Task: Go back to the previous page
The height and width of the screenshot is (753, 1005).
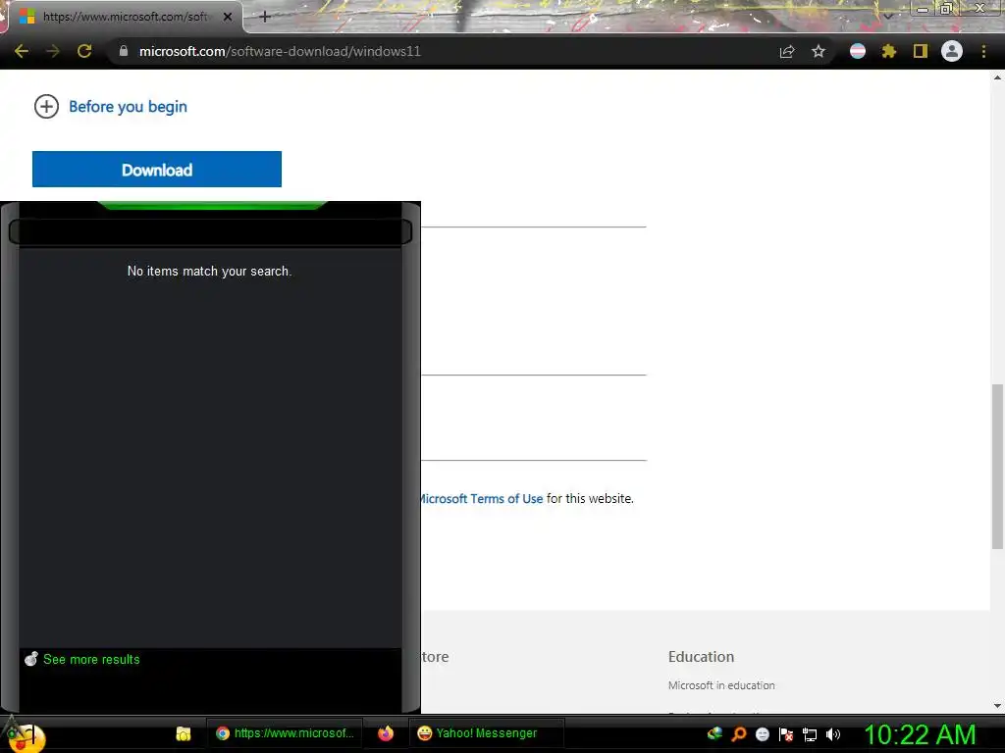Action: click(22, 51)
